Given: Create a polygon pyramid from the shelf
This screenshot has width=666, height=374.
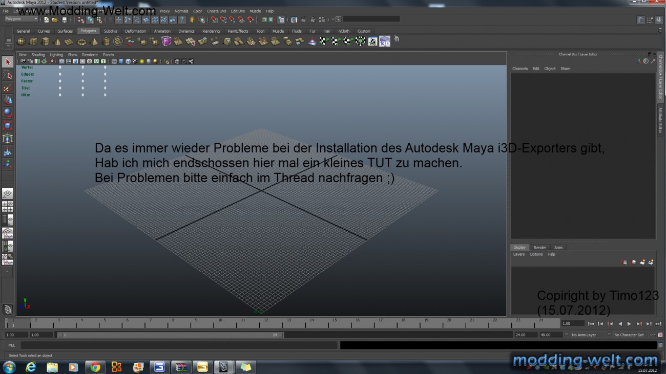Looking at the screenshot, I should coord(94,41).
